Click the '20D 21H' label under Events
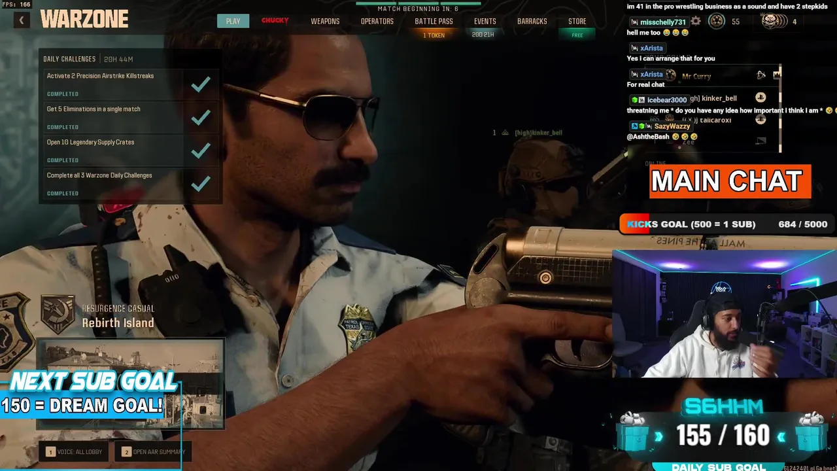Screen dimensions: 837x471 [483, 35]
